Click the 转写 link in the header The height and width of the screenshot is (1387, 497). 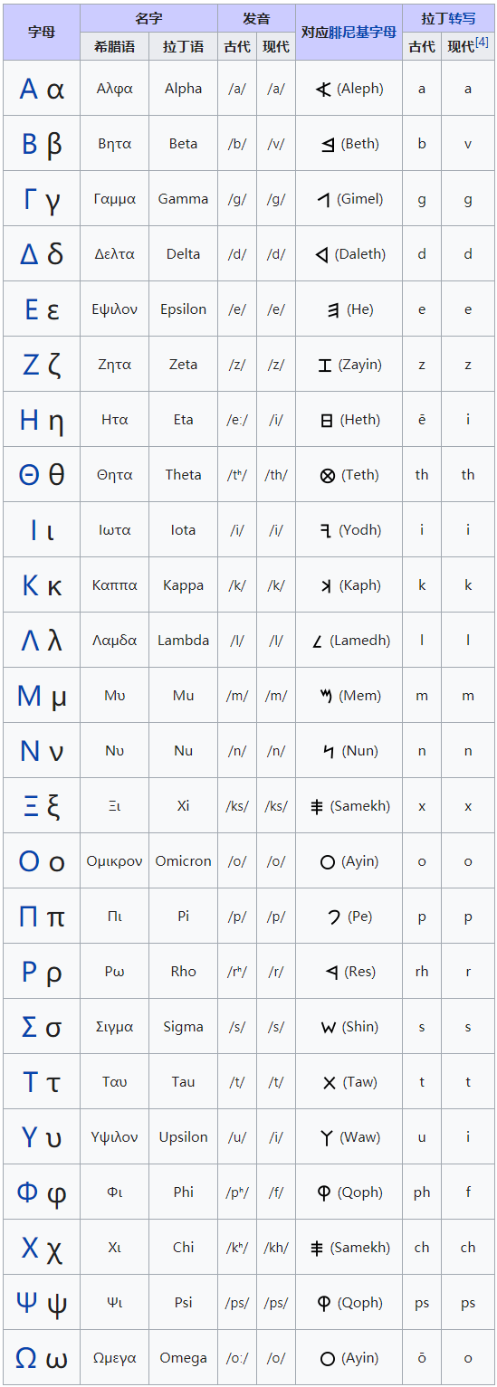click(x=462, y=18)
